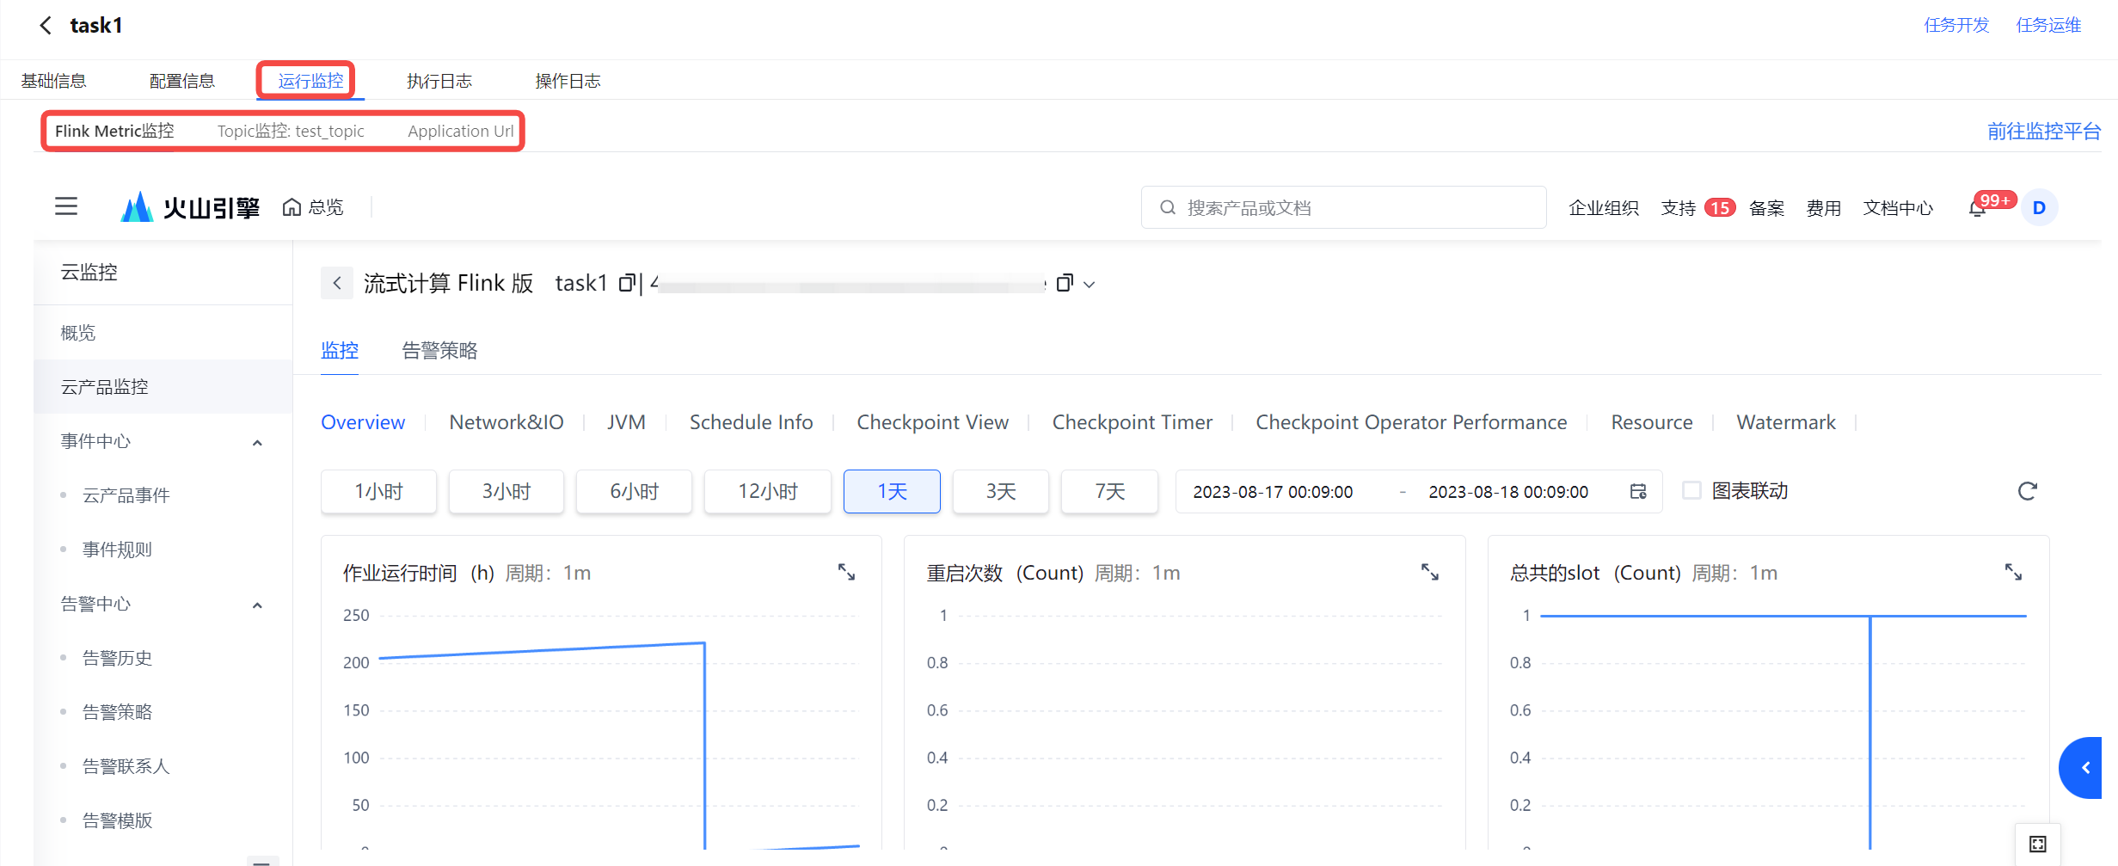
Task: Click the notification bell icon
Action: pyautogui.click(x=1977, y=208)
